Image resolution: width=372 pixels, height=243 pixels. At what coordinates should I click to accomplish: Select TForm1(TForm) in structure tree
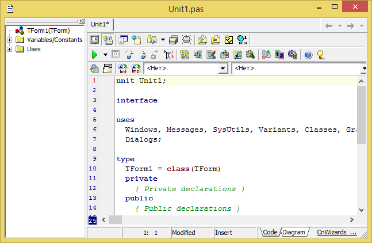pos(47,31)
